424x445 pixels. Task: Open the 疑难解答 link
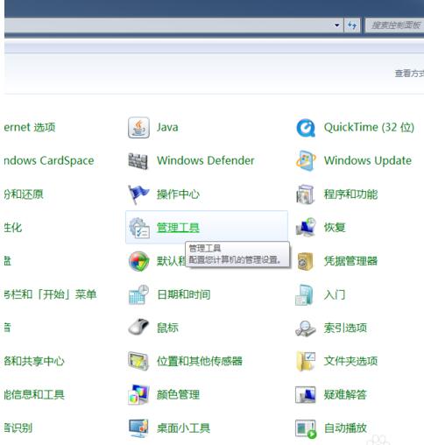point(345,395)
